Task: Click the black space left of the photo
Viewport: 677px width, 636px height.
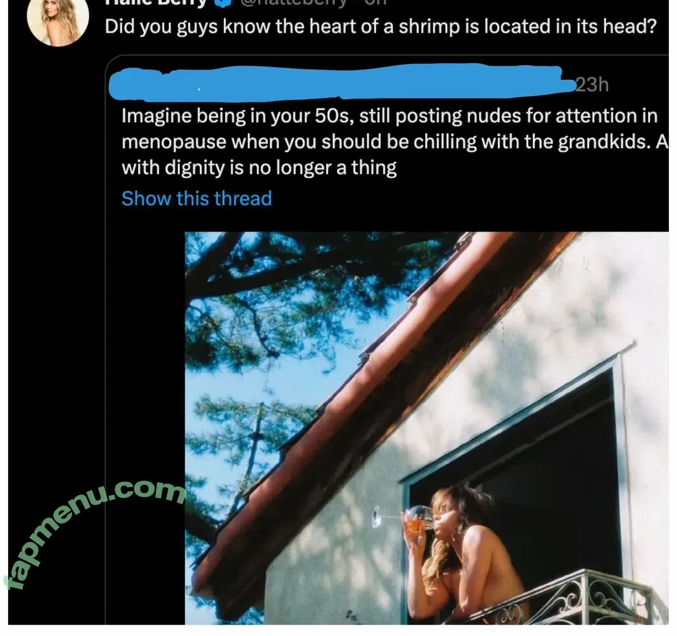Action: pyautogui.click(x=145, y=346)
